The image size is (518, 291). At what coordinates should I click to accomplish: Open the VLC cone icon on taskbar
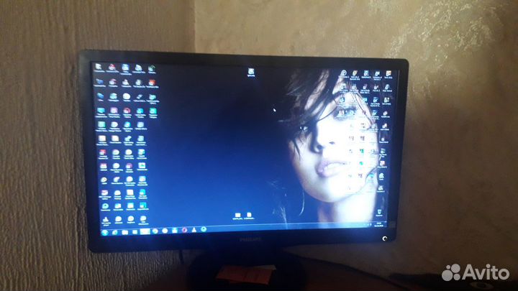(x=194, y=230)
